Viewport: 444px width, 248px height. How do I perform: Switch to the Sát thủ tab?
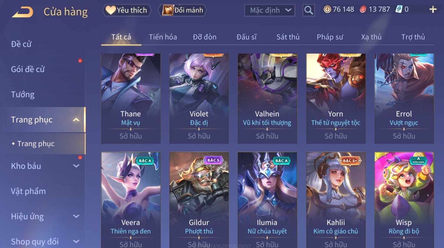(288, 37)
